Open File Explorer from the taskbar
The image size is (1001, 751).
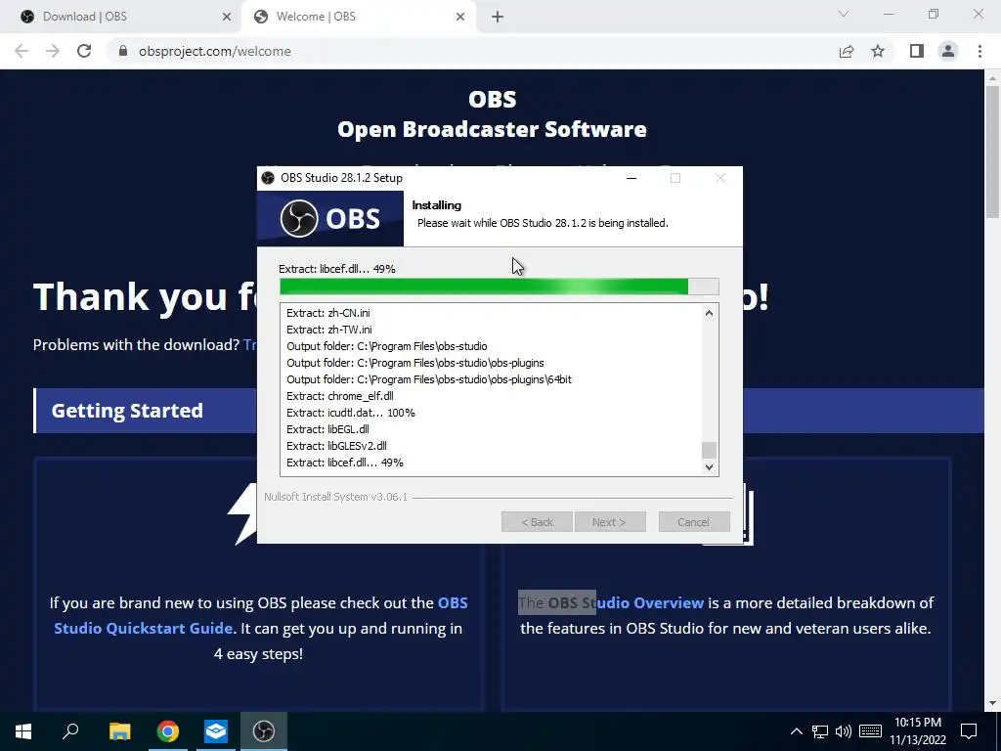pyautogui.click(x=119, y=731)
